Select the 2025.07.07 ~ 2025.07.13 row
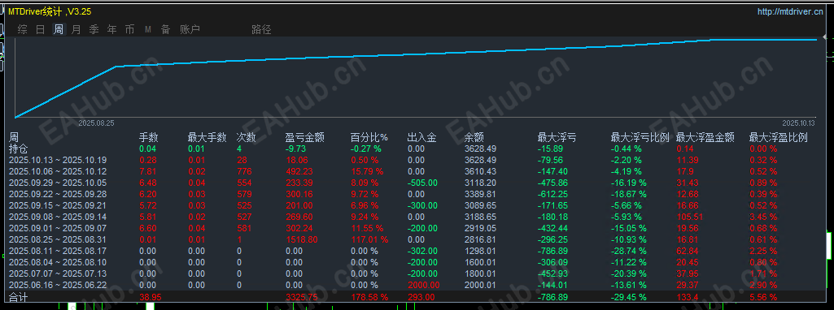 (x=417, y=273)
